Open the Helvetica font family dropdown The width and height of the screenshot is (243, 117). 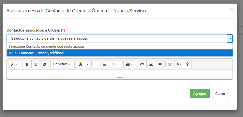click(x=62, y=64)
